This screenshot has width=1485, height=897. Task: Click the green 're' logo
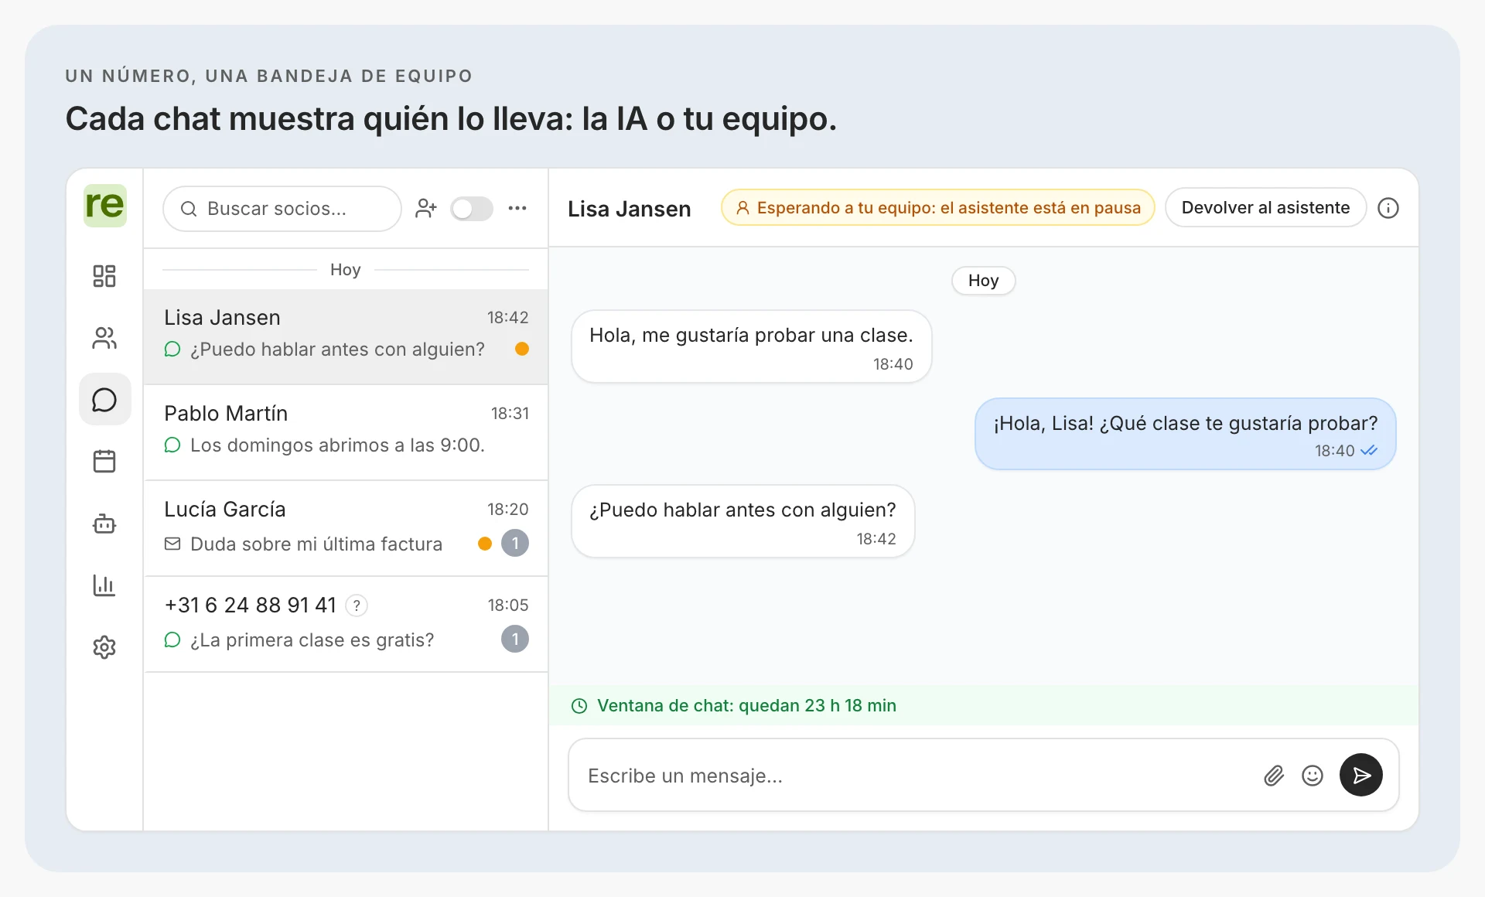pos(105,206)
